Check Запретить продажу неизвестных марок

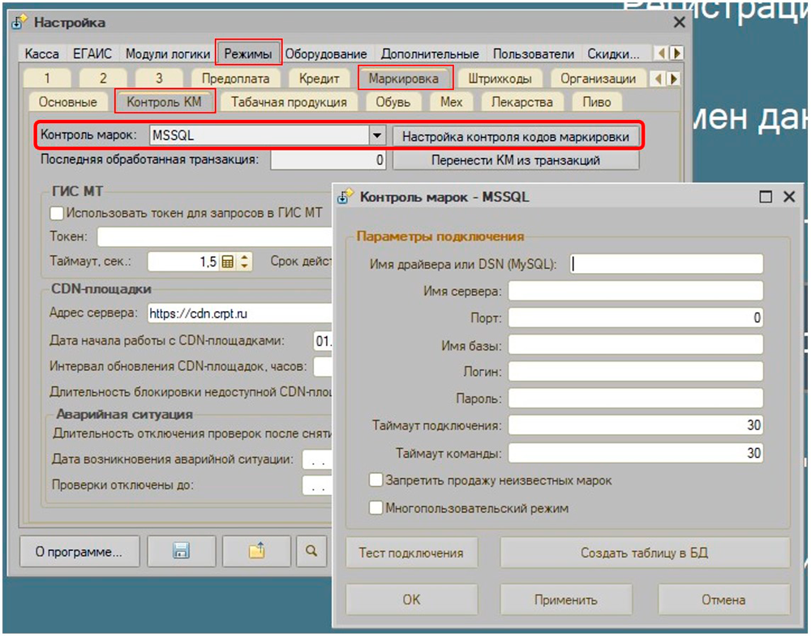click(x=375, y=480)
